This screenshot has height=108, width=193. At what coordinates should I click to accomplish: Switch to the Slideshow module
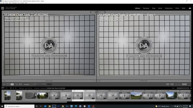(x=169, y=8)
